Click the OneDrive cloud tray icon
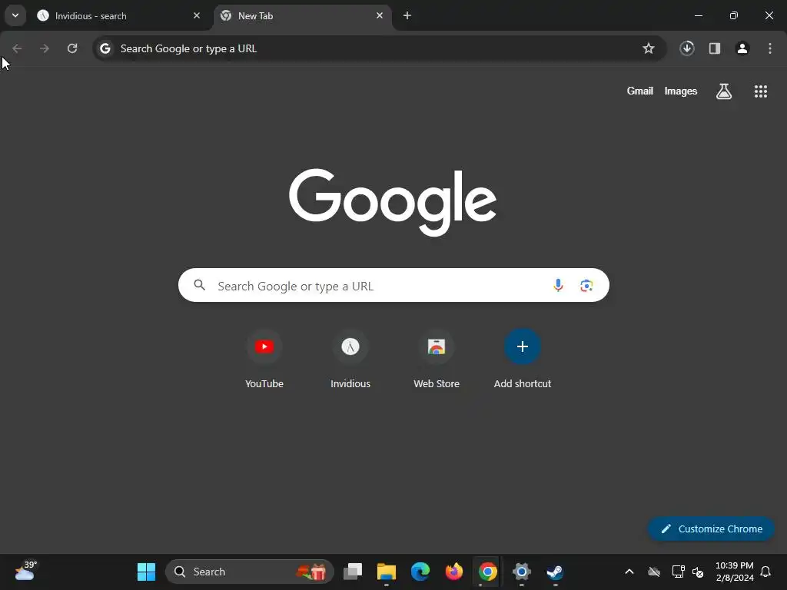 (x=653, y=572)
